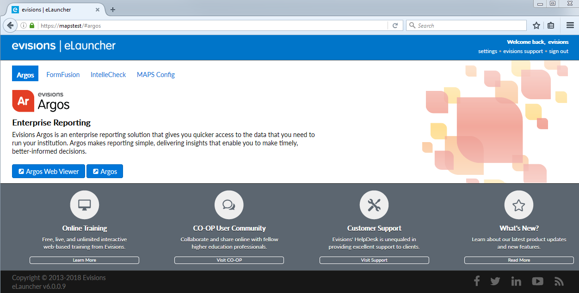Screen dimensions: 579x293
Task: Switch to the IntelleCheck tab
Action: (108, 75)
